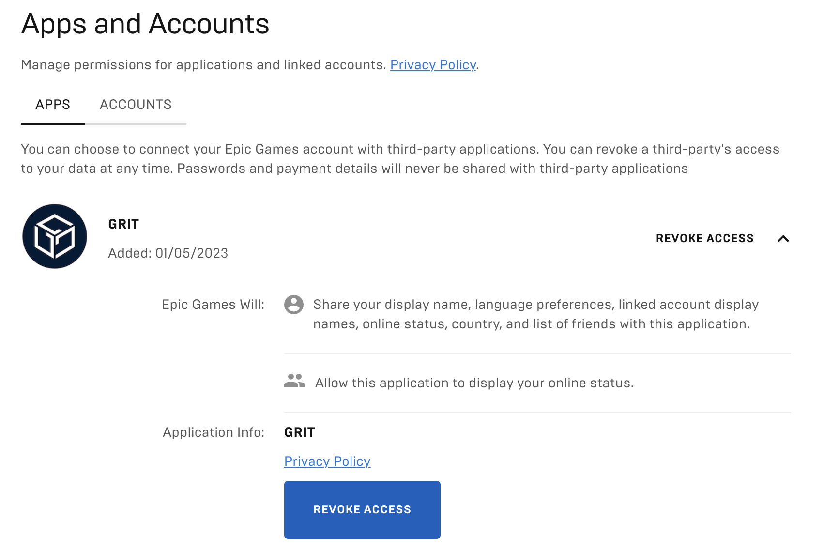Click the Application Info label
The height and width of the screenshot is (553, 824).
pos(214,432)
